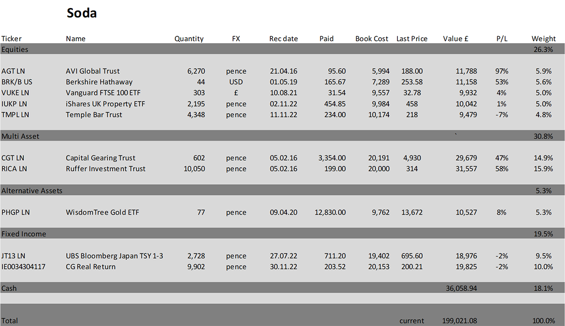The width and height of the screenshot is (565, 326).
Task: Select the USD FX cell for Berkshire
Action: pos(236,82)
